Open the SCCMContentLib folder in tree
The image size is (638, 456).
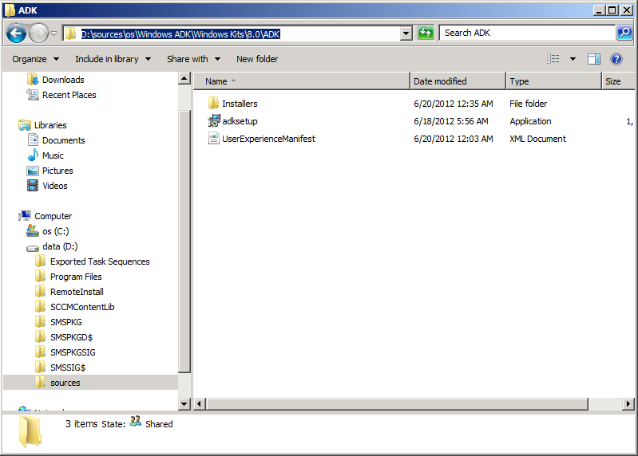pos(82,308)
